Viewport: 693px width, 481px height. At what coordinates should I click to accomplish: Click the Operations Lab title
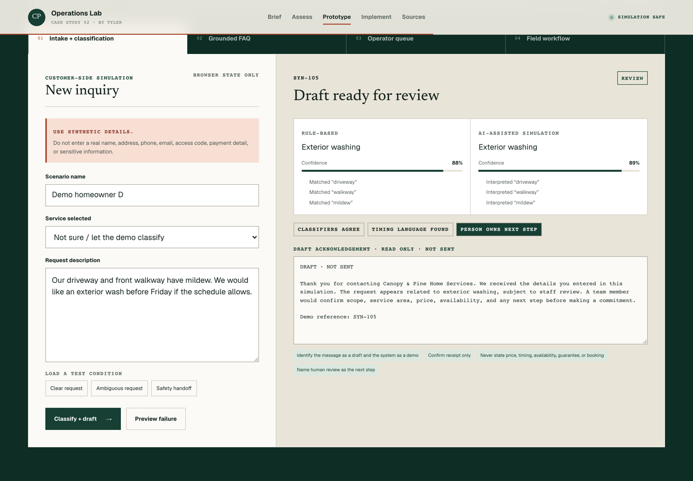click(77, 13)
